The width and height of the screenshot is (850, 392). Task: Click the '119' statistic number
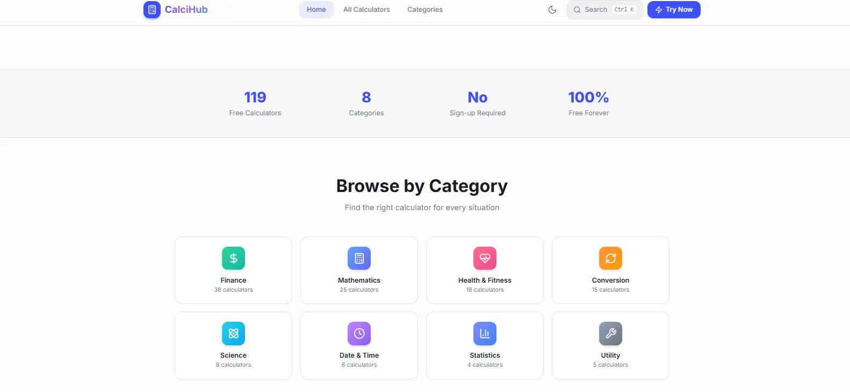point(255,97)
